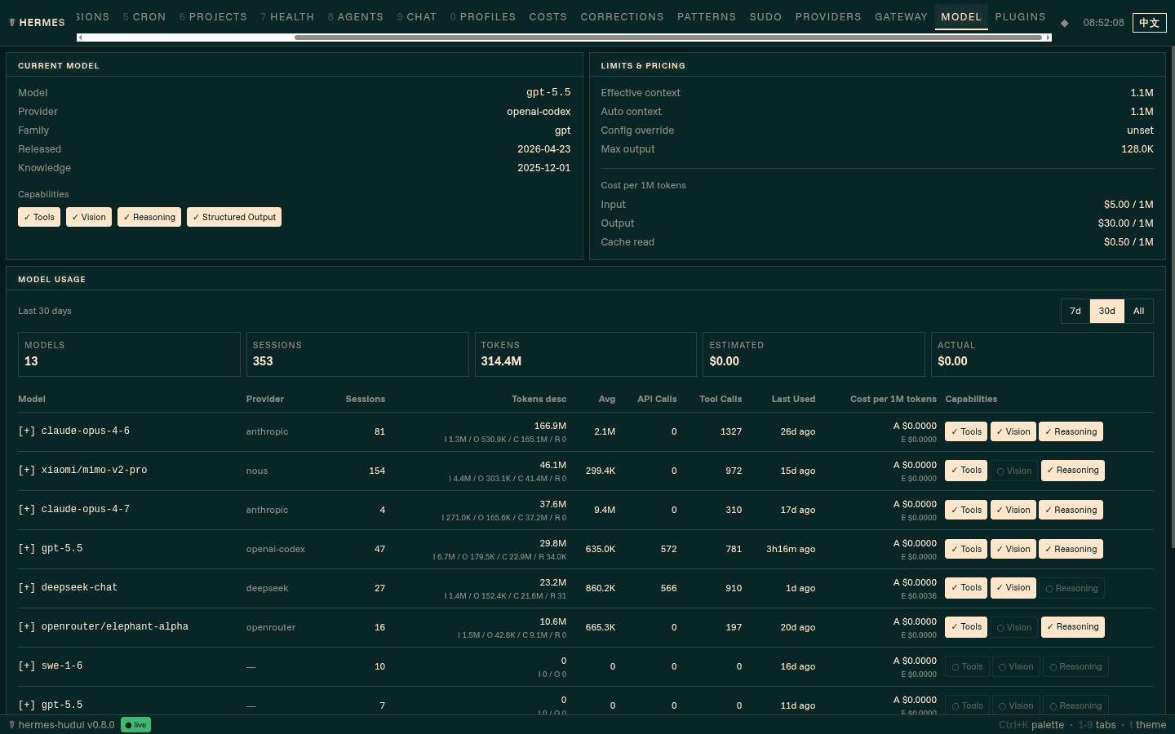Image resolution: width=1175 pixels, height=734 pixels.
Task: Click the green live status badge
Action: (135, 725)
